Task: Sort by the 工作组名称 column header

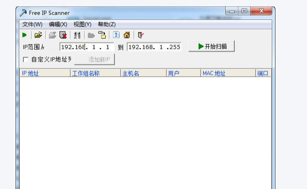Action: pos(95,73)
